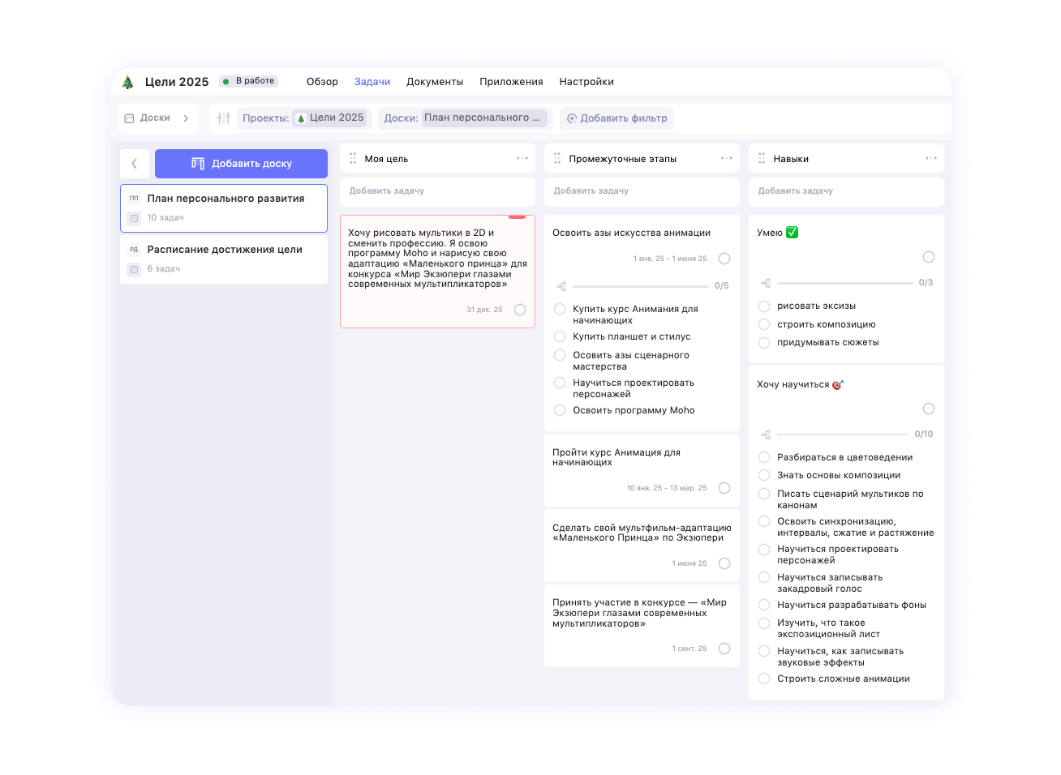The image size is (1061, 775).
Task: Click the drag handle icon on "Моя цель" column
Action: tap(352, 158)
